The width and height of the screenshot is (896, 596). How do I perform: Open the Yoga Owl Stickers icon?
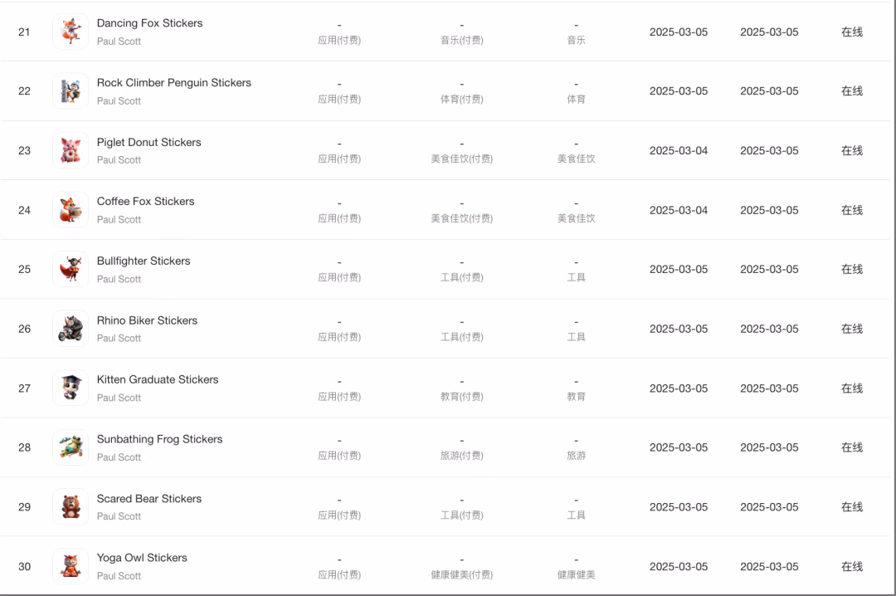click(x=71, y=565)
